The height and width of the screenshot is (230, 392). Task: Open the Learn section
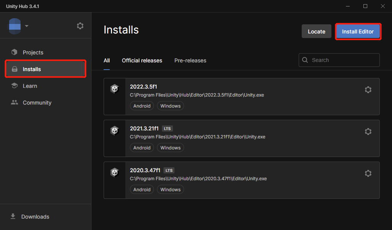point(45,86)
